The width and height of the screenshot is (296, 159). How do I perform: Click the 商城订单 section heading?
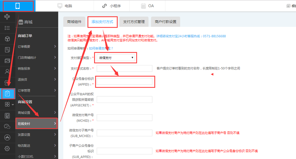25,36
